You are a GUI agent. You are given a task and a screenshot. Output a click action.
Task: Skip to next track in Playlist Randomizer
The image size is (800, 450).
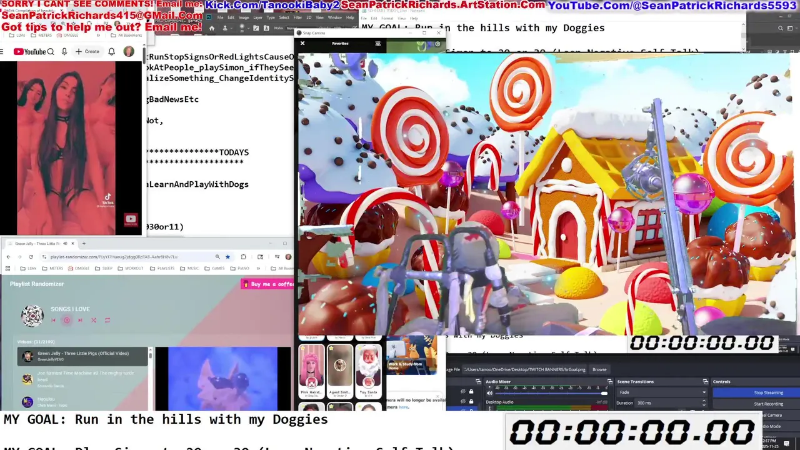tap(80, 320)
